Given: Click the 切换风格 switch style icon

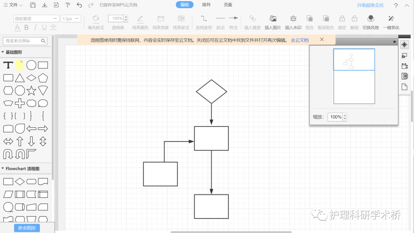Looking at the screenshot, I should (370, 22).
